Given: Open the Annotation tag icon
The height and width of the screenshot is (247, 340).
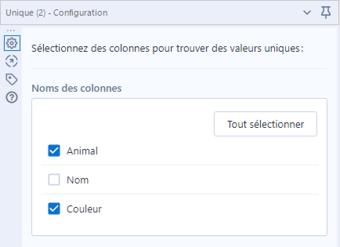Looking at the screenshot, I should pyautogui.click(x=11, y=79).
